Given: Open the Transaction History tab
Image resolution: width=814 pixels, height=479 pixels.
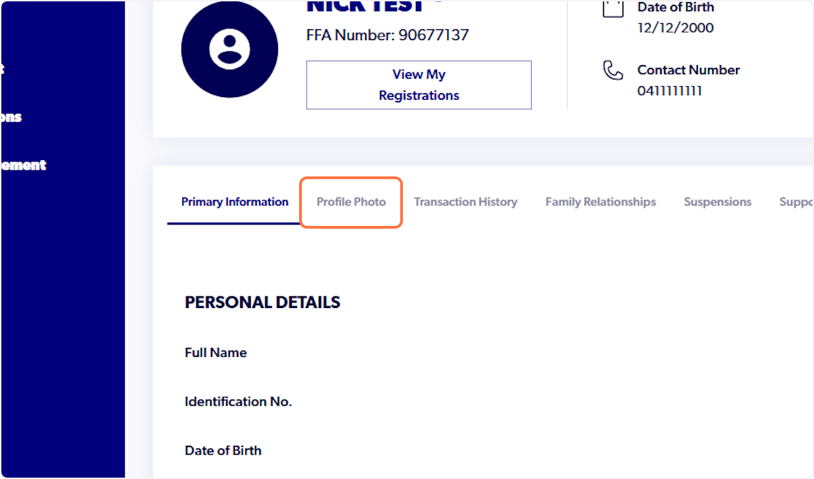Looking at the screenshot, I should pos(465,202).
